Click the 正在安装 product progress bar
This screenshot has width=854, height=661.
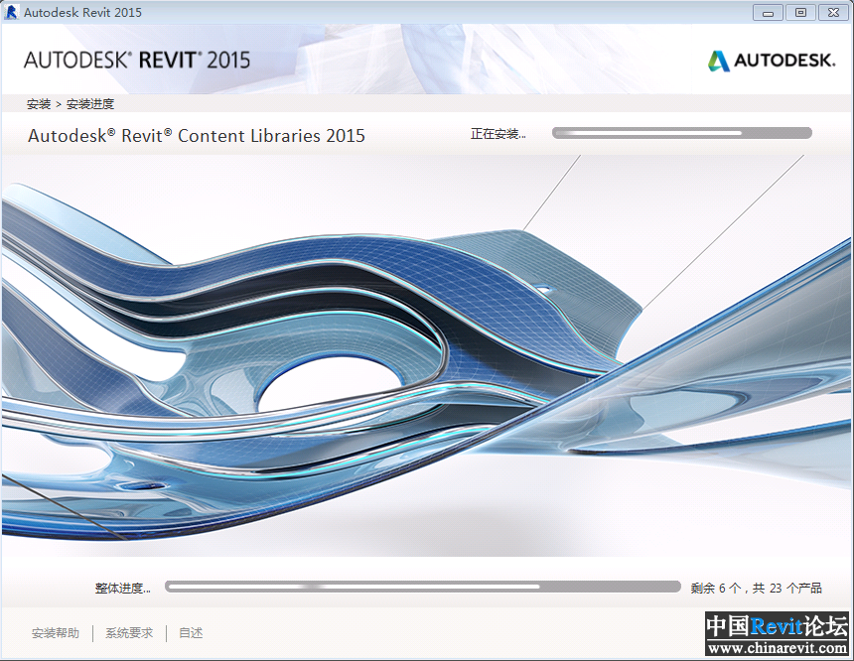point(682,133)
